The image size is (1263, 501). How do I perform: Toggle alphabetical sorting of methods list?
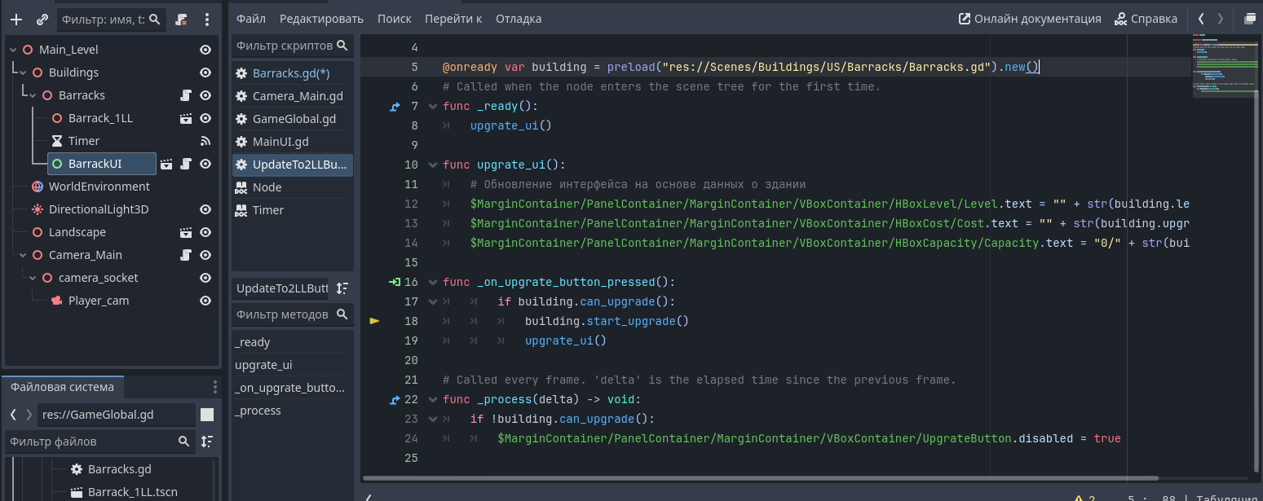(x=342, y=288)
